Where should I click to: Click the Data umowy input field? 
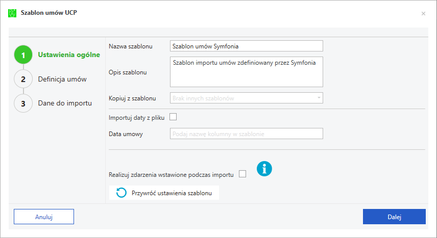(246, 134)
